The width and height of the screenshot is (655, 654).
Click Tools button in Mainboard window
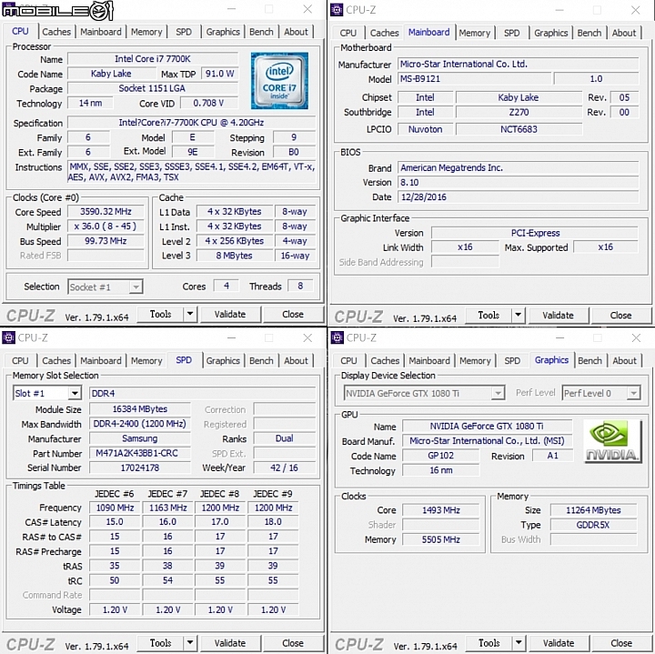[x=489, y=315]
